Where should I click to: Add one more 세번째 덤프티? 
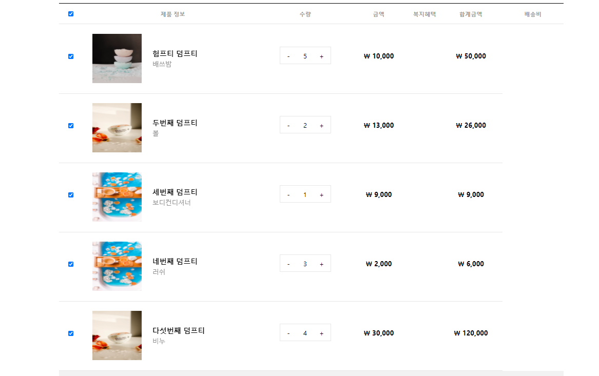coord(322,195)
